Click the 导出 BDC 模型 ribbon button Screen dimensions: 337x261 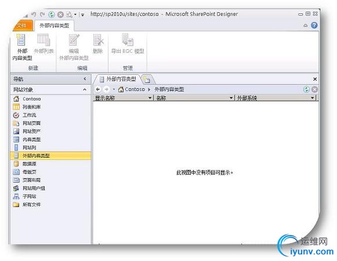(128, 43)
